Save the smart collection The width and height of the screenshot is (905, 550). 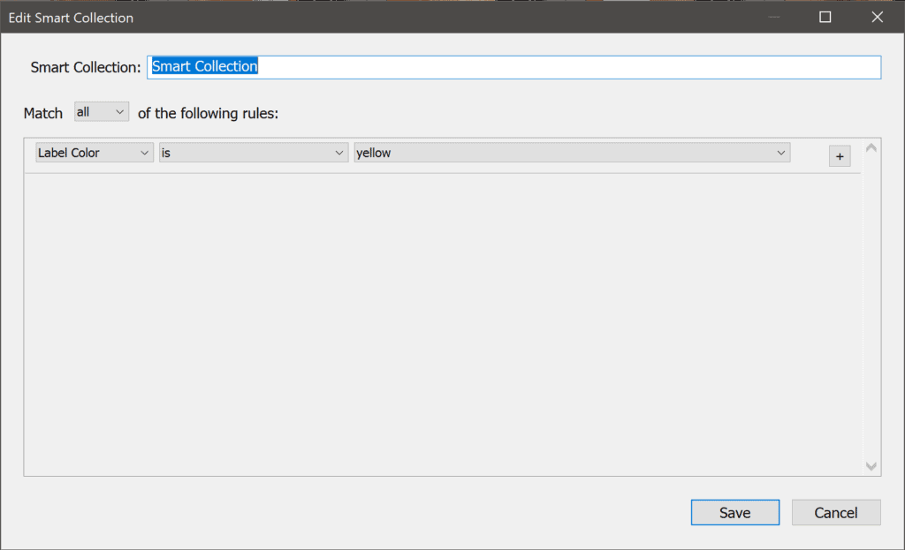pos(734,513)
